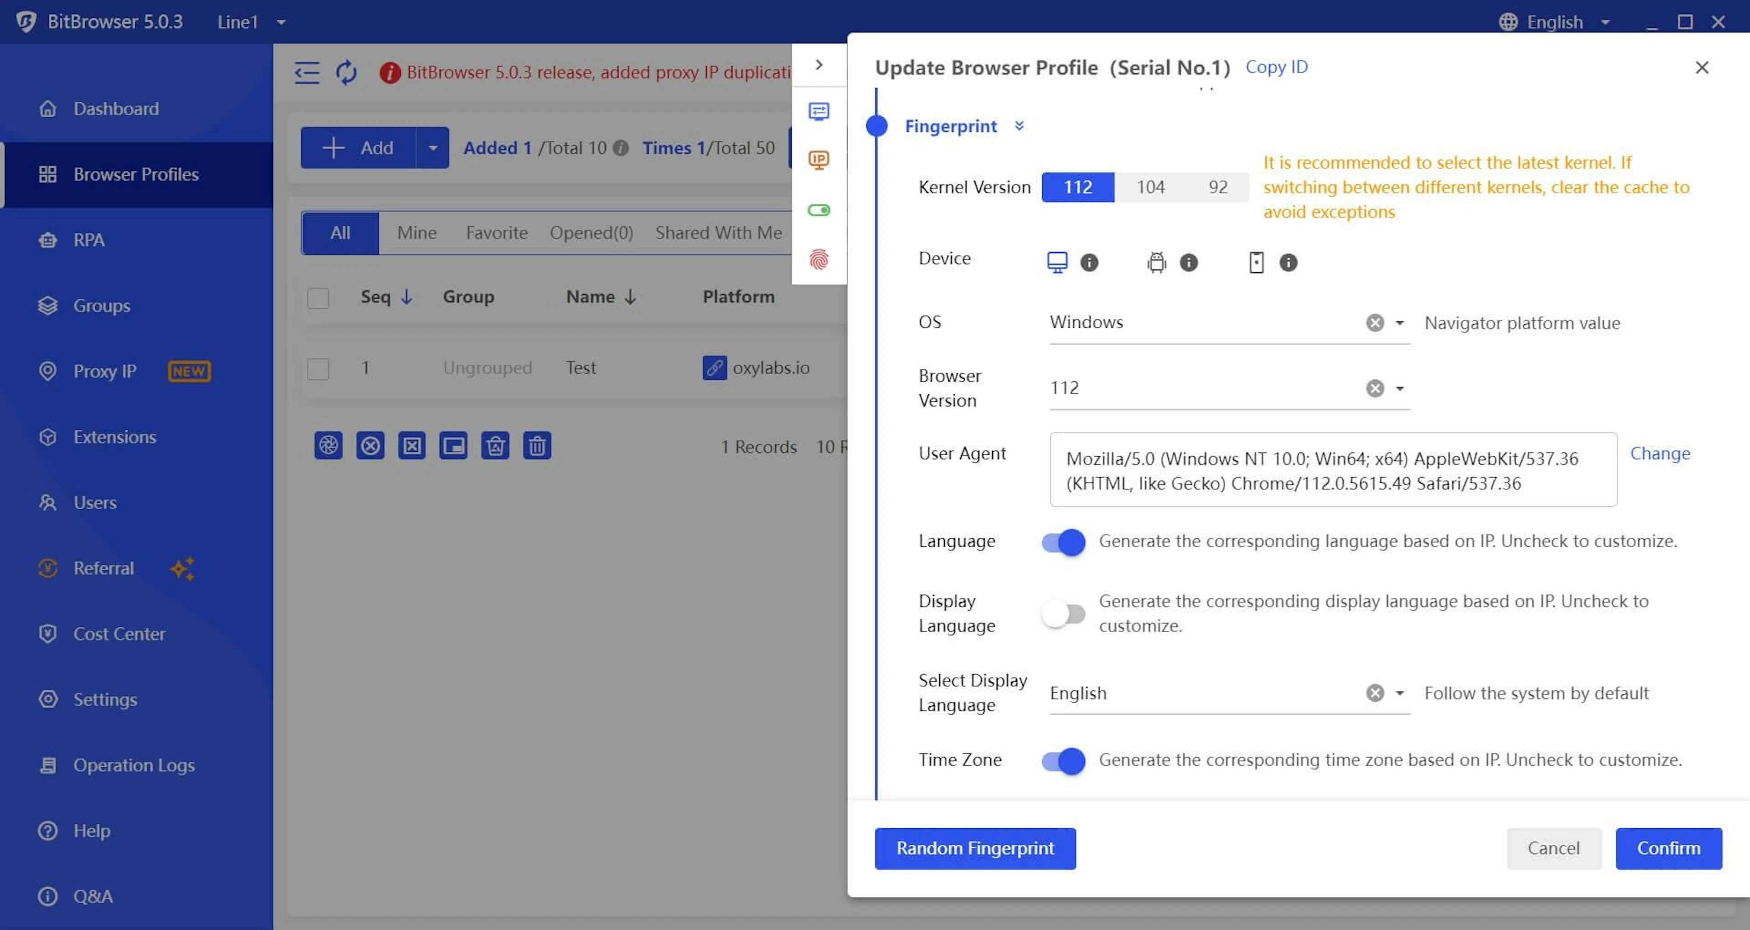Screen dimensions: 1750x930
Task: Click the Confirm button
Action: (1668, 848)
